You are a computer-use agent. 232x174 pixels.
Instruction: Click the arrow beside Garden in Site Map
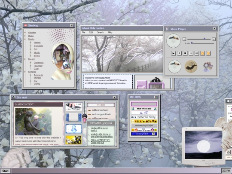click(x=25, y=32)
